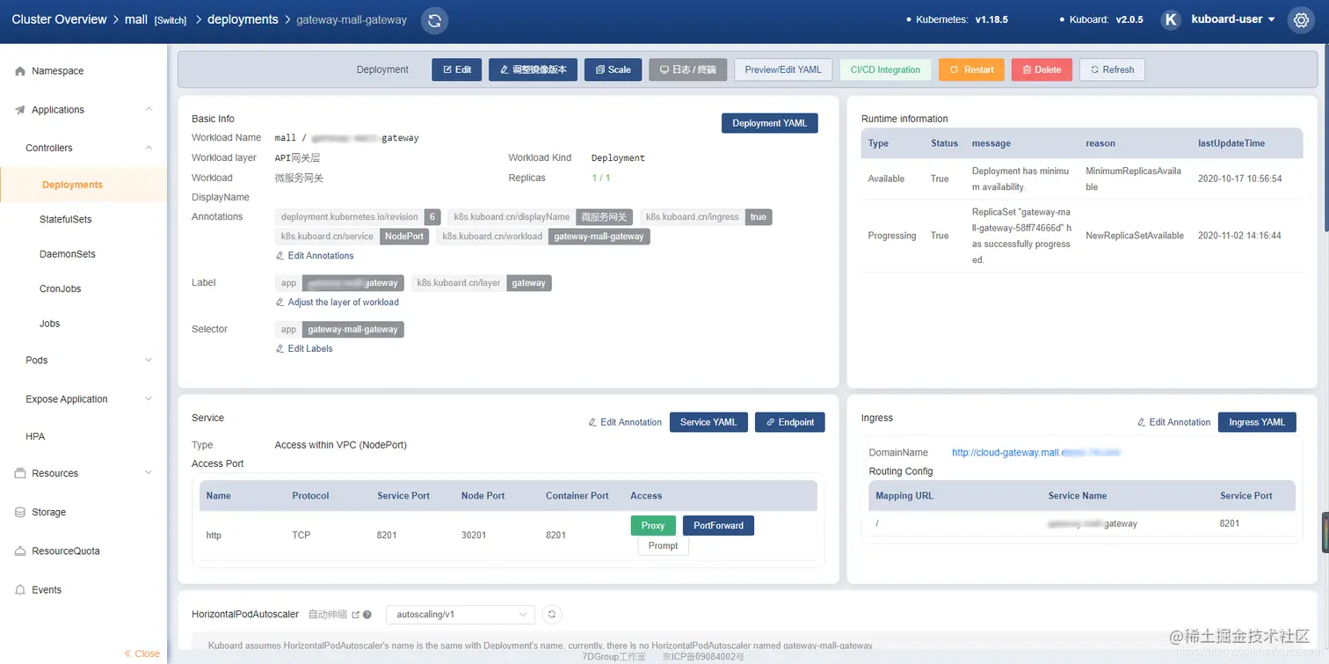Click Cluster Overview breadcrumb

point(59,19)
